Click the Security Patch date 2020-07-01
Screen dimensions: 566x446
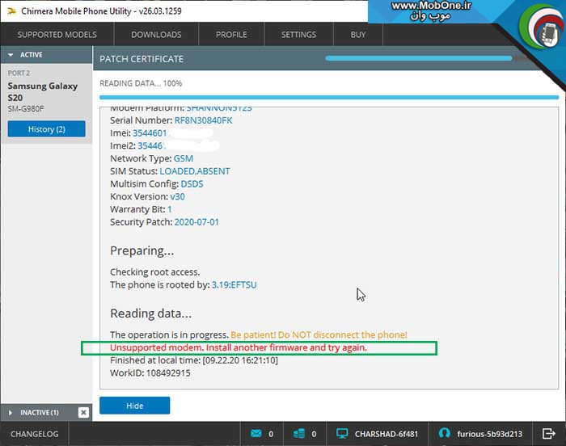point(196,222)
